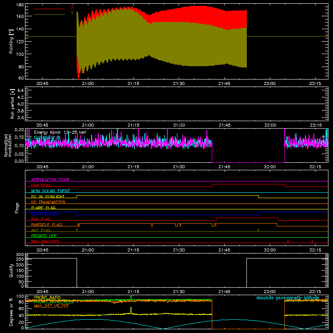The image size is (333, 333).
Task: Click the 4.4 tick on Roll period axis
Action: 20,90
